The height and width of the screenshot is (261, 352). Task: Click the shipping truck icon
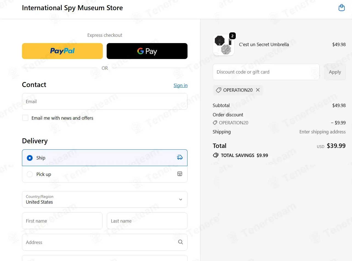(180, 158)
